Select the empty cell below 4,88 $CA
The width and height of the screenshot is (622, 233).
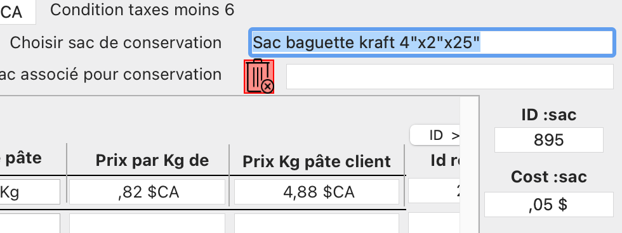pos(317,224)
